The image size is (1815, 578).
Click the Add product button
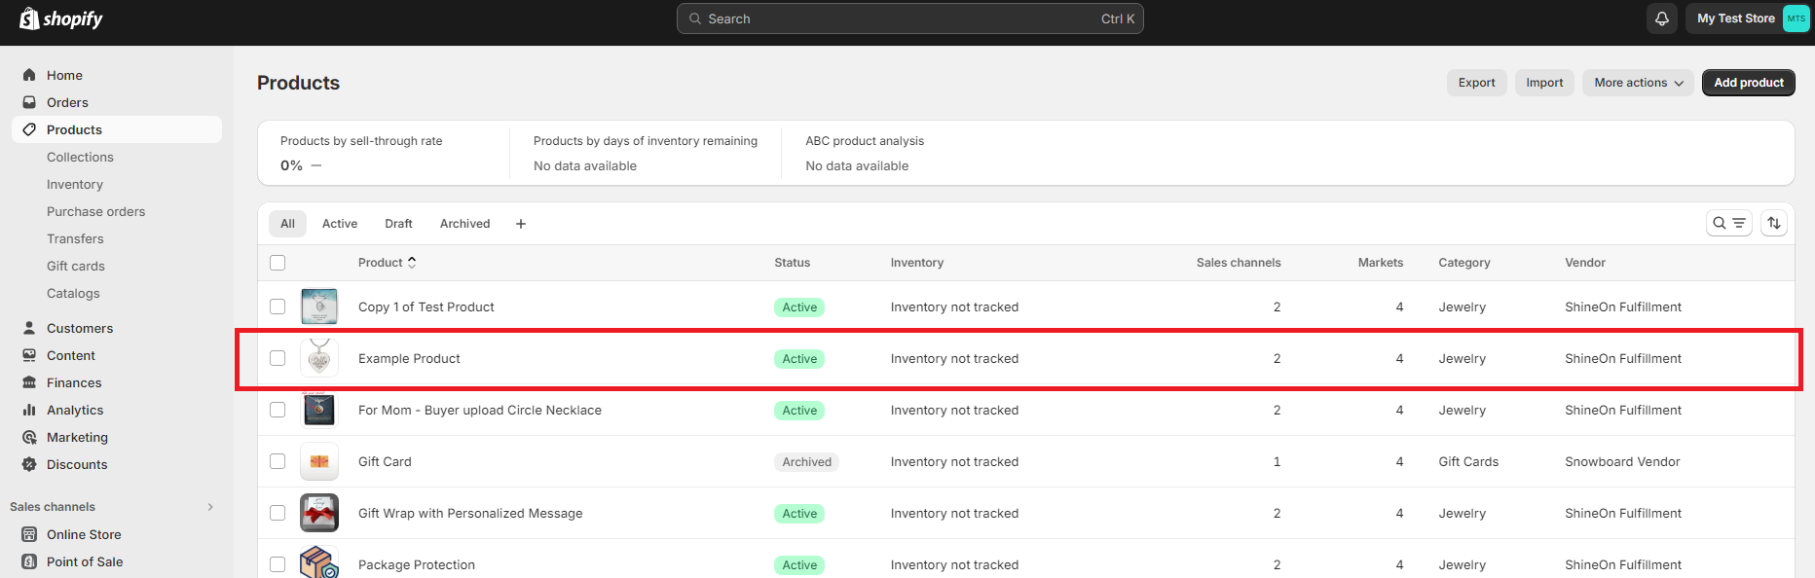click(x=1749, y=83)
